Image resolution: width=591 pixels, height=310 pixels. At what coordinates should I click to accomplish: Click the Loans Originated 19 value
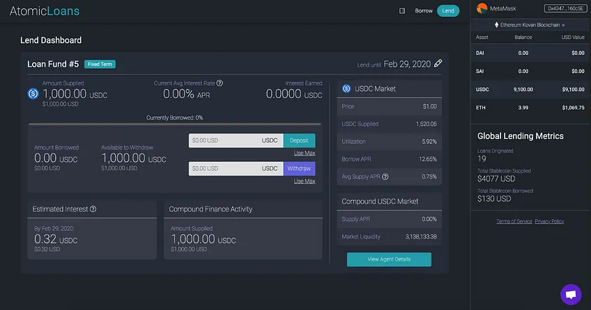coord(482,158)
